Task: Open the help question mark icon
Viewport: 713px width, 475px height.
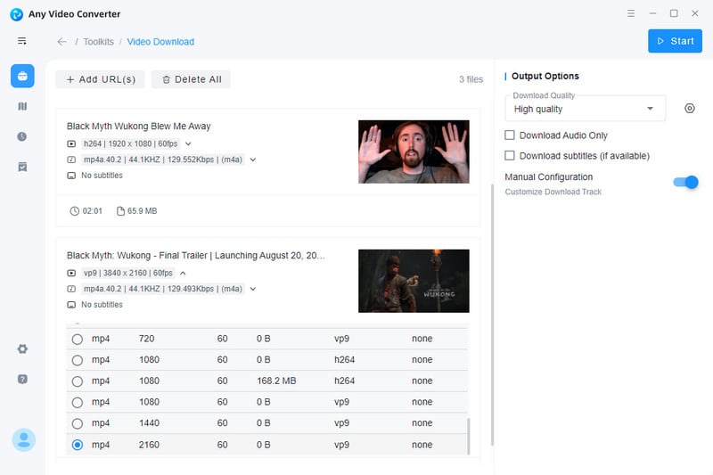Action: click(22, 379)
